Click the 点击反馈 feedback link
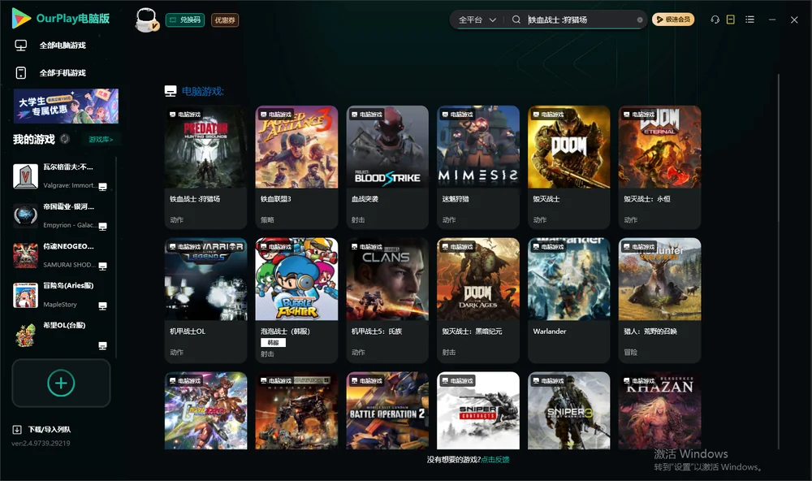This screenshot has width=812, height=481. (495, 459)
